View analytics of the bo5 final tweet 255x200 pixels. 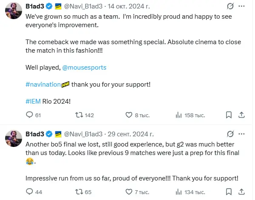point(179,192)
